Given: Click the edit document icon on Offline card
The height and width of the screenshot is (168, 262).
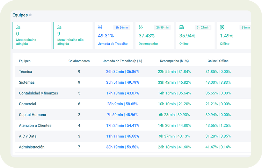Looking at the screenshot, I should 222,27.
